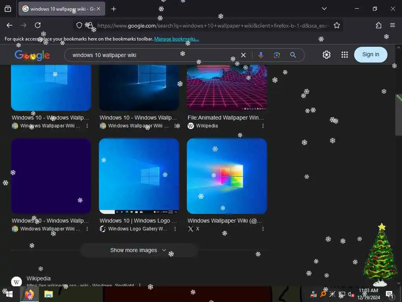The width and height of the screenshot is (402, 302).
Task: Focus the Google search box
Action: click(154, 55)
